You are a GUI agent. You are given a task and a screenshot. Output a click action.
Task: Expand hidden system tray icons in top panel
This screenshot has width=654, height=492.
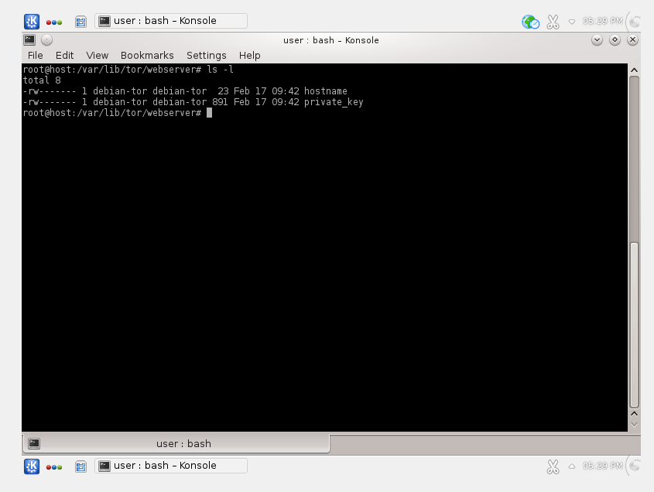[x=572, y=22]
